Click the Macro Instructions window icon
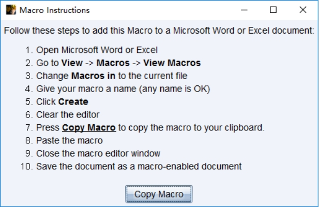This screenshot has width=319, height=207. pyautogui.click(x=9, y=10)
